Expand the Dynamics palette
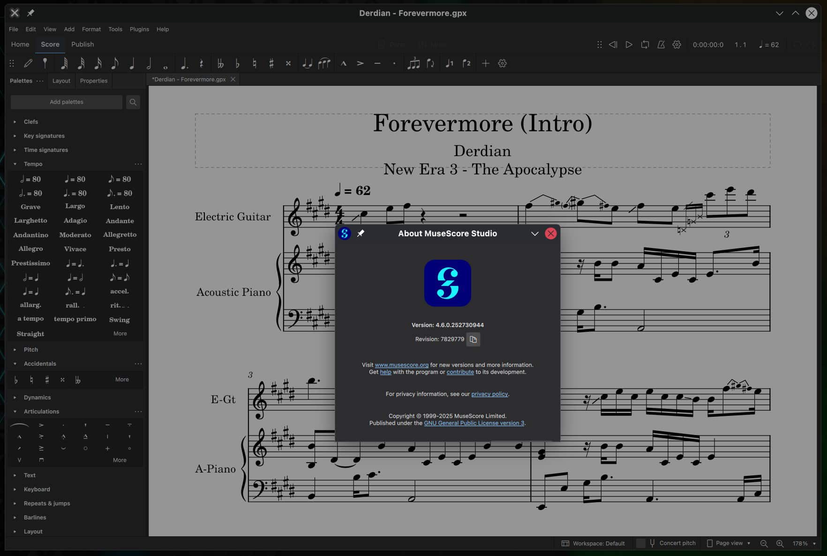The image size is (827, 556). (x=37, y=397)
